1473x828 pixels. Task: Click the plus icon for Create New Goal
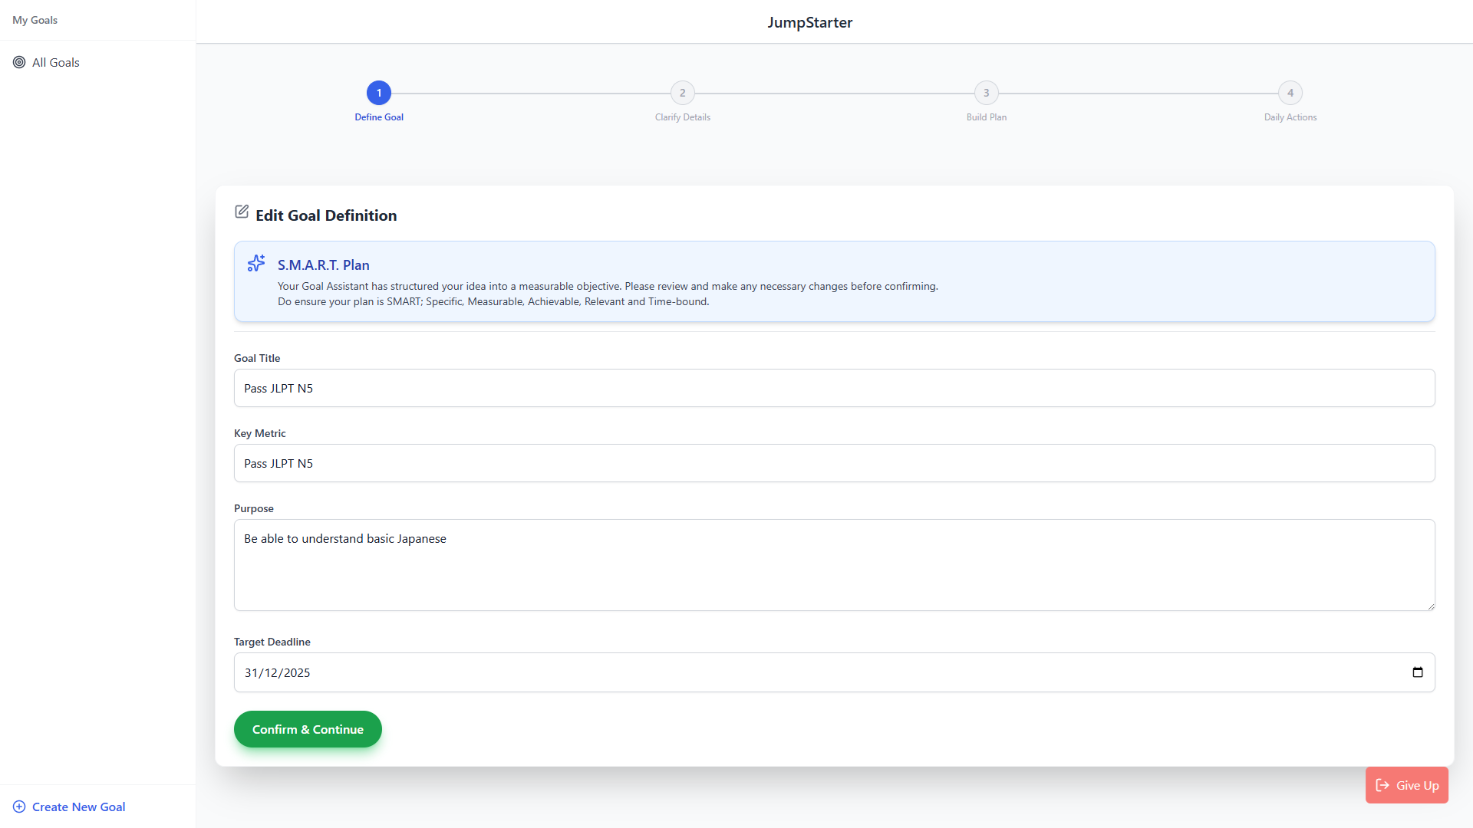(19, 807)
